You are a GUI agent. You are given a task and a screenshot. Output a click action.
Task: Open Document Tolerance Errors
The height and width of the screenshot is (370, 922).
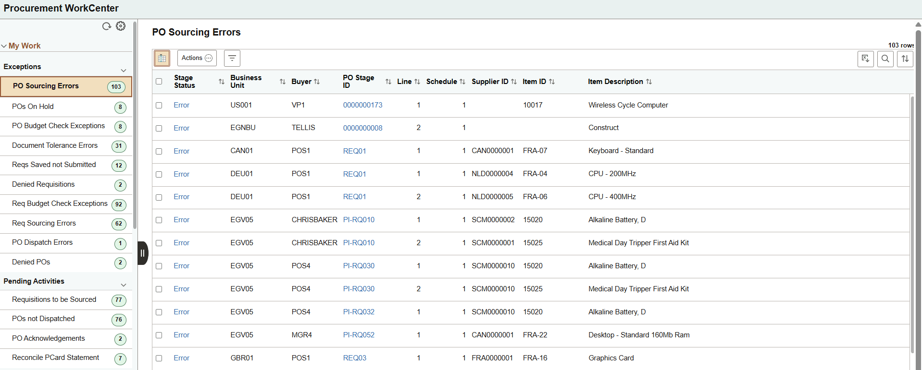point(66,145)
